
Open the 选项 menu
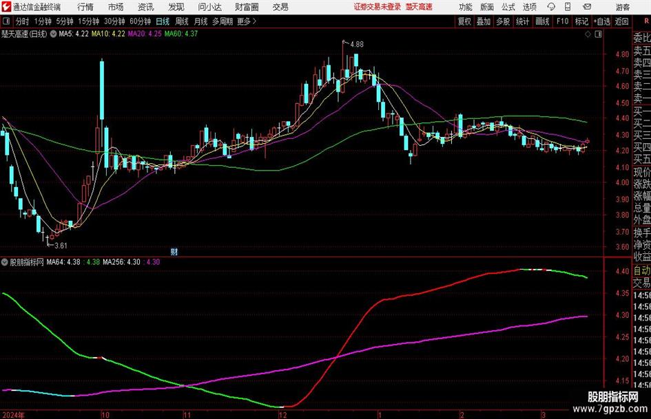point(530,7)
